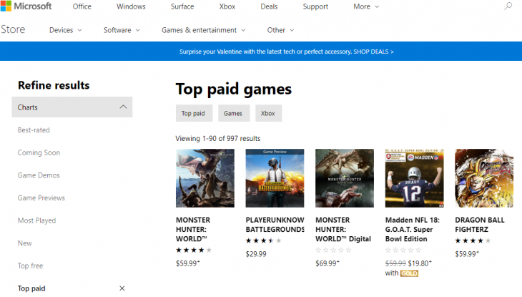Screen dimensions: 522x297
Task: Click the $69.99 price of Monster Hunter Digital
Action: [x=328, y=263]
